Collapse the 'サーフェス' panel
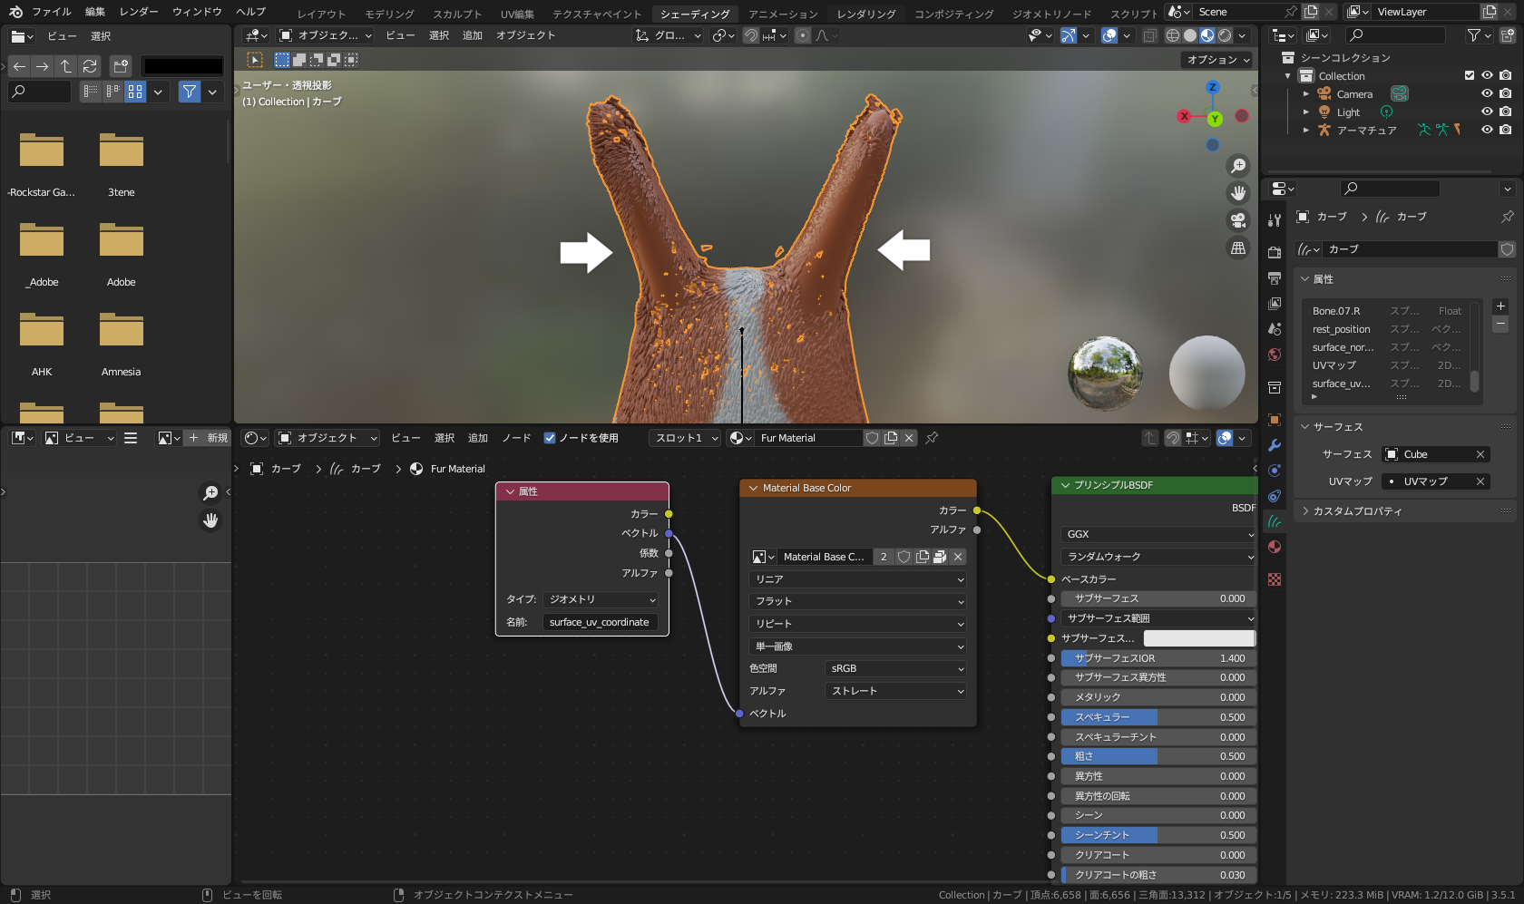This screenshot has height=904, width=1524. (x=1337, y=427)
